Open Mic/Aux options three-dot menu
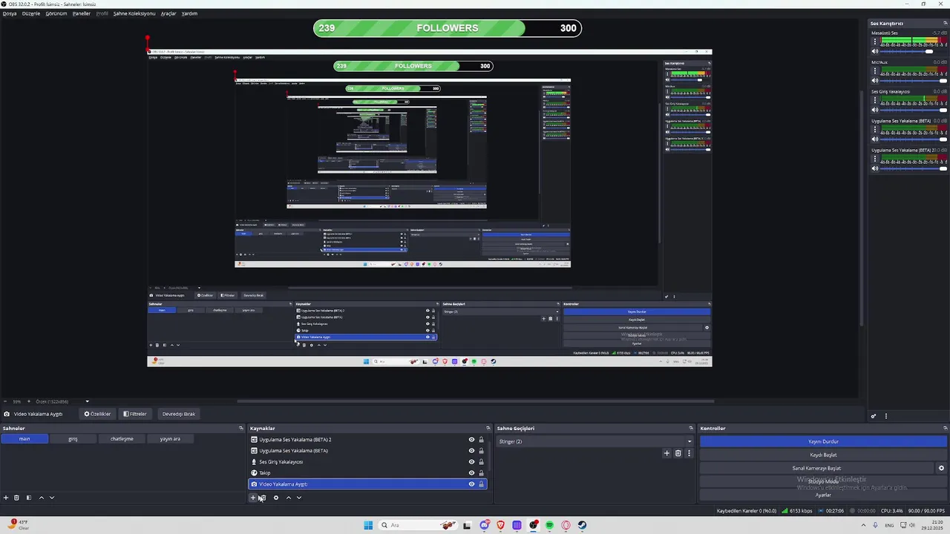950x534 pixels. tap(875, 70)
